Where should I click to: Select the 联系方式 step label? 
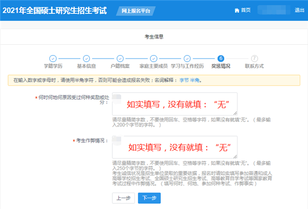pyautogui.click(x=255, y=66)
